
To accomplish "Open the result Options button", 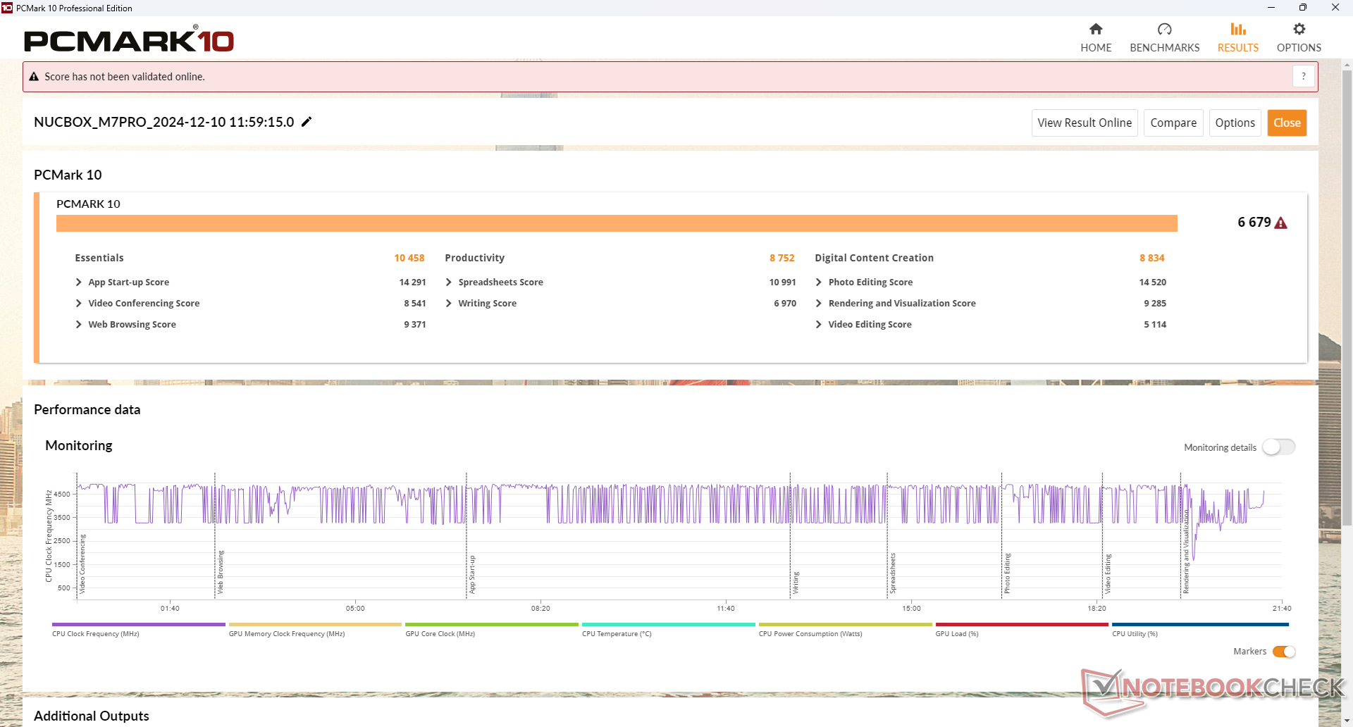I will click(x=1235, y=123).
